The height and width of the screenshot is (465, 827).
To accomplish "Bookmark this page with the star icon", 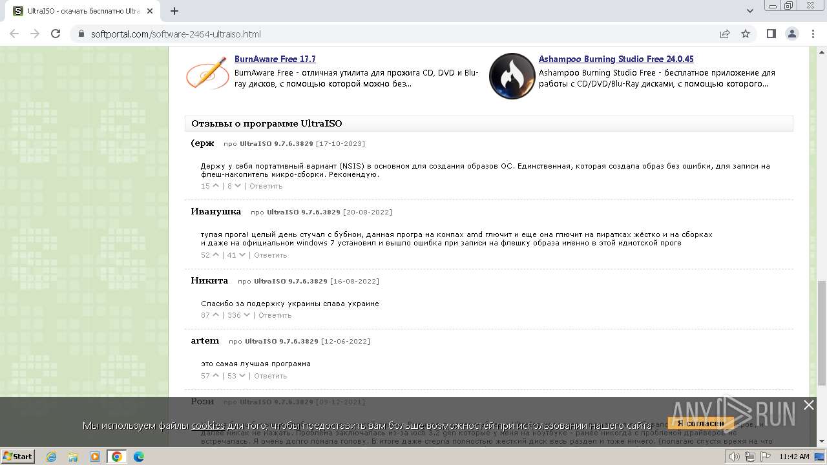I will (x=746, y=34).
